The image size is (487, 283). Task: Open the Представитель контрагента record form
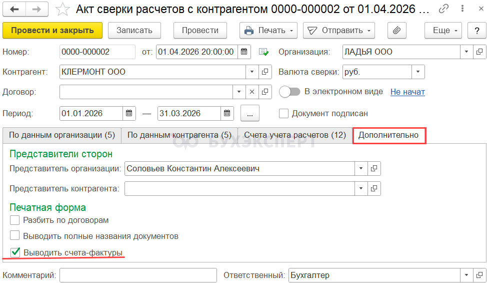[374, 188]
